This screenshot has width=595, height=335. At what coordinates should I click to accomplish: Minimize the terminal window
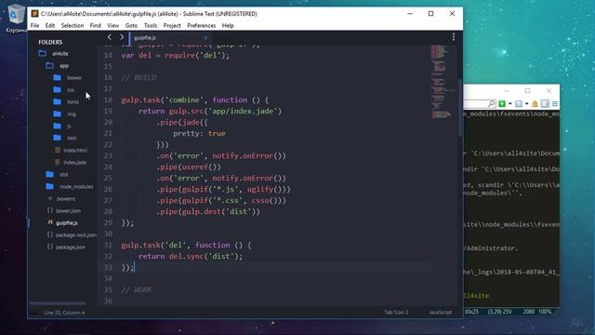507,91
